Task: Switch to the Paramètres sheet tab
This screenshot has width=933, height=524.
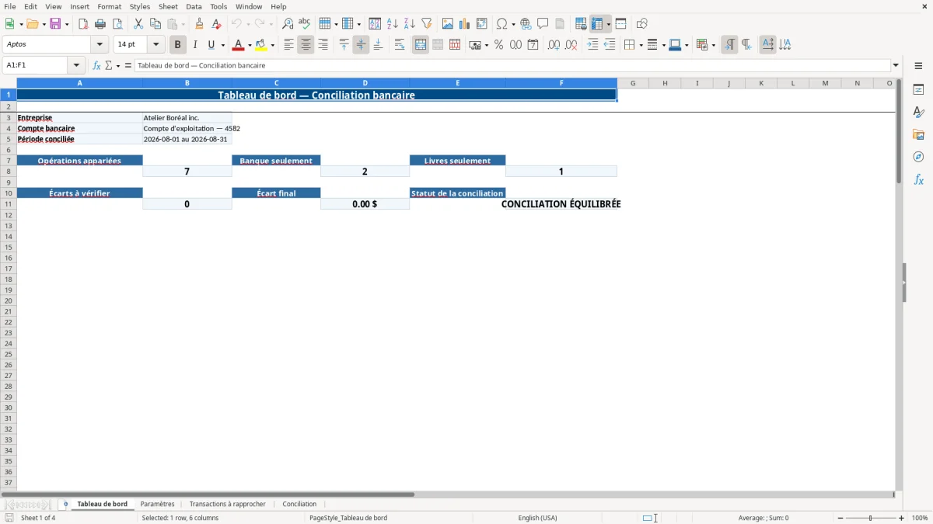Action: click(x=157, y=505)
